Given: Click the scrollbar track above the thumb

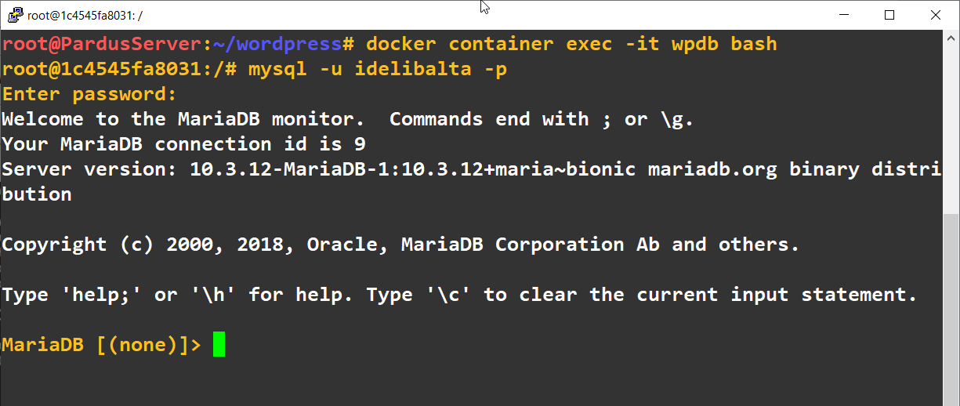Looking at the screenshot, I should point(951,125).
